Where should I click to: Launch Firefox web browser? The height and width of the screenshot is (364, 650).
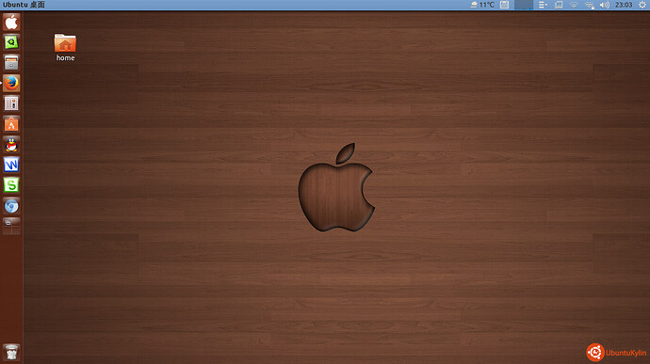[11, 83]
